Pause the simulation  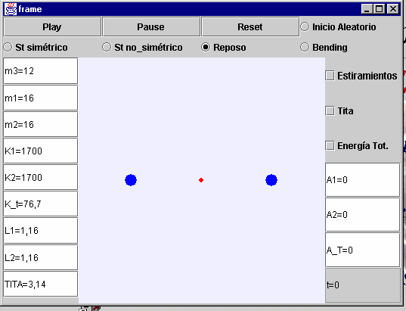pyautogui.click(x=151, y=27)
